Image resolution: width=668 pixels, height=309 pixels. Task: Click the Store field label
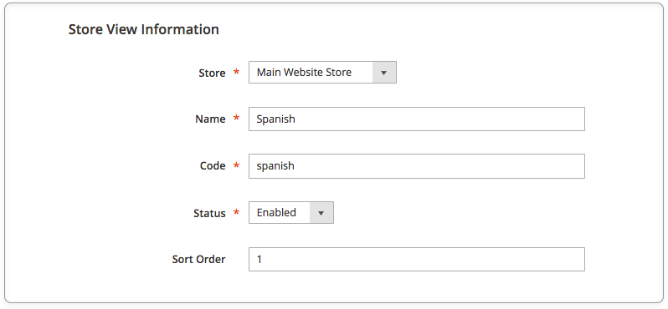pos(212,73)
